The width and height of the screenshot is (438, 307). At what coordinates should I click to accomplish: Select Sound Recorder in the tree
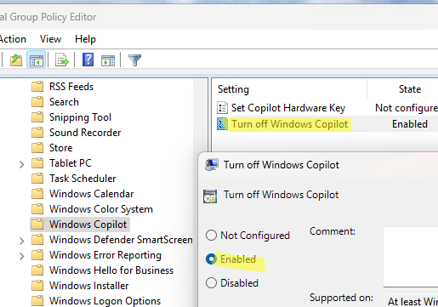pos(85,133)
